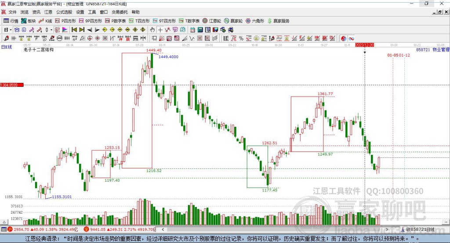Viewport: 450px width, 243px height.
Task: Open the 板块 sector view
Action: point(28,21)
